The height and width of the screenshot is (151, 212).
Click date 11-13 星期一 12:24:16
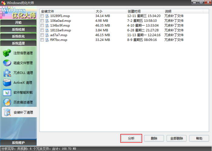(x=144, y=35)
